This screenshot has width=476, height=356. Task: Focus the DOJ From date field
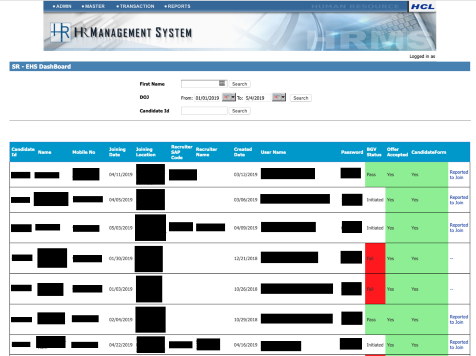pyautogui.click(x=207, y=98)
